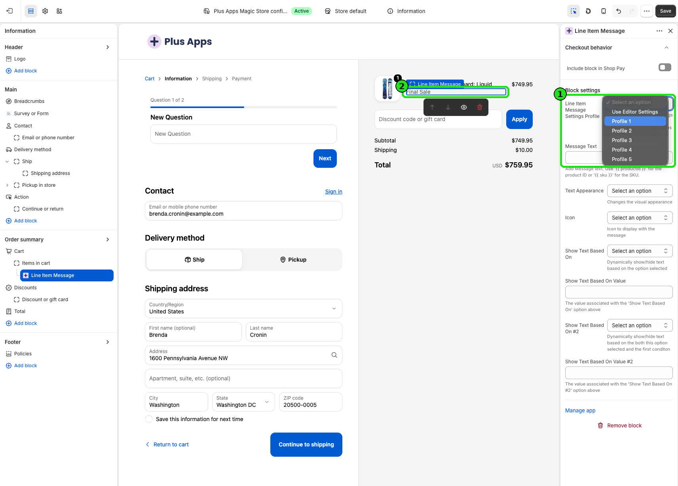The width and height of the screenshot is (678, 486).
Task: Move block up with arrow icon
Action: [432, 107]
